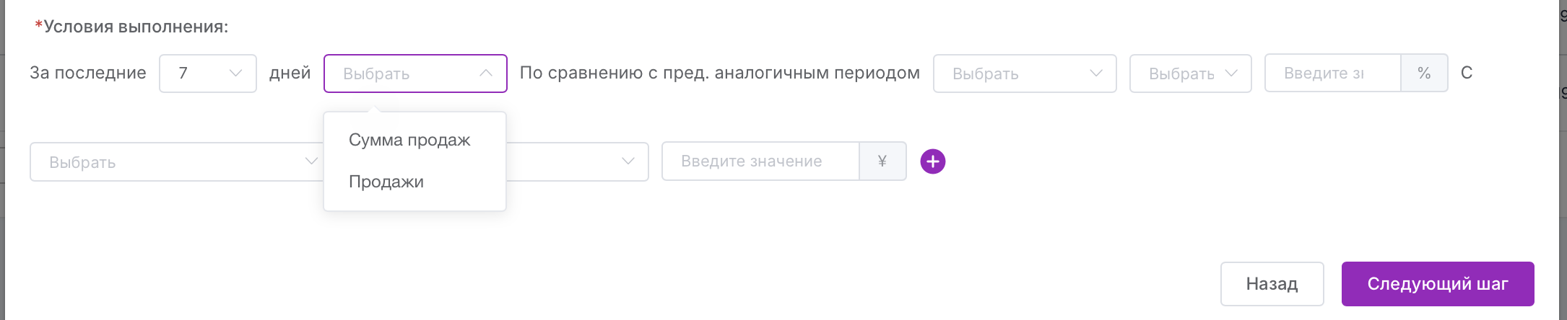Click chevron of narrow Выбрать beside percent field
The image size is (1567, 320).
tap(1231, 73)
